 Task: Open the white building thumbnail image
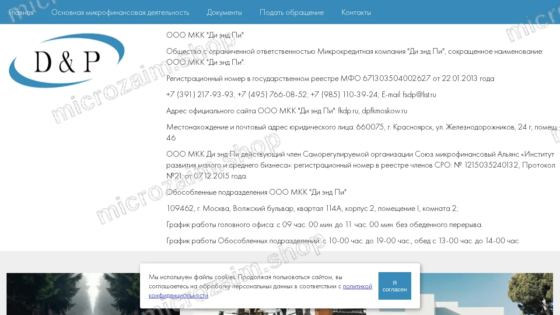click(x=466, y=294)
